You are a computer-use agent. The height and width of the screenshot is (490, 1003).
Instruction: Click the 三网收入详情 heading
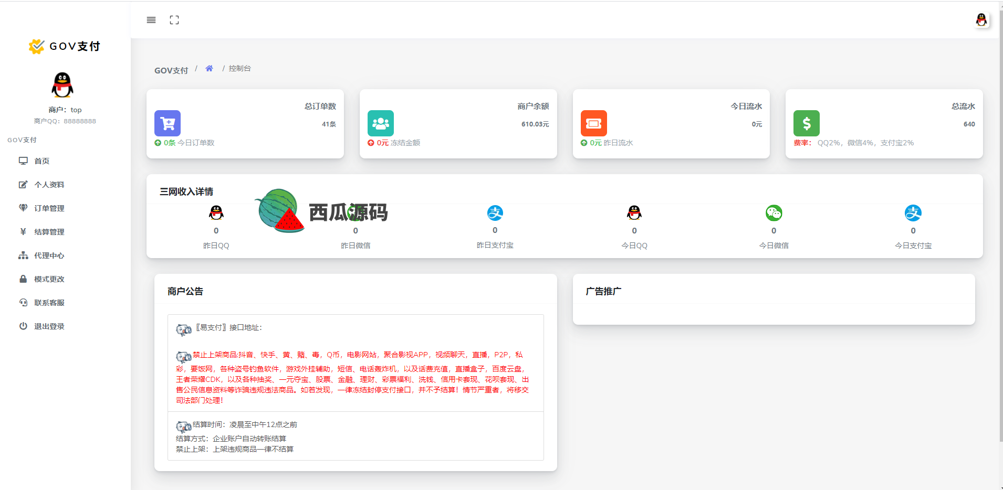point(186,191)
